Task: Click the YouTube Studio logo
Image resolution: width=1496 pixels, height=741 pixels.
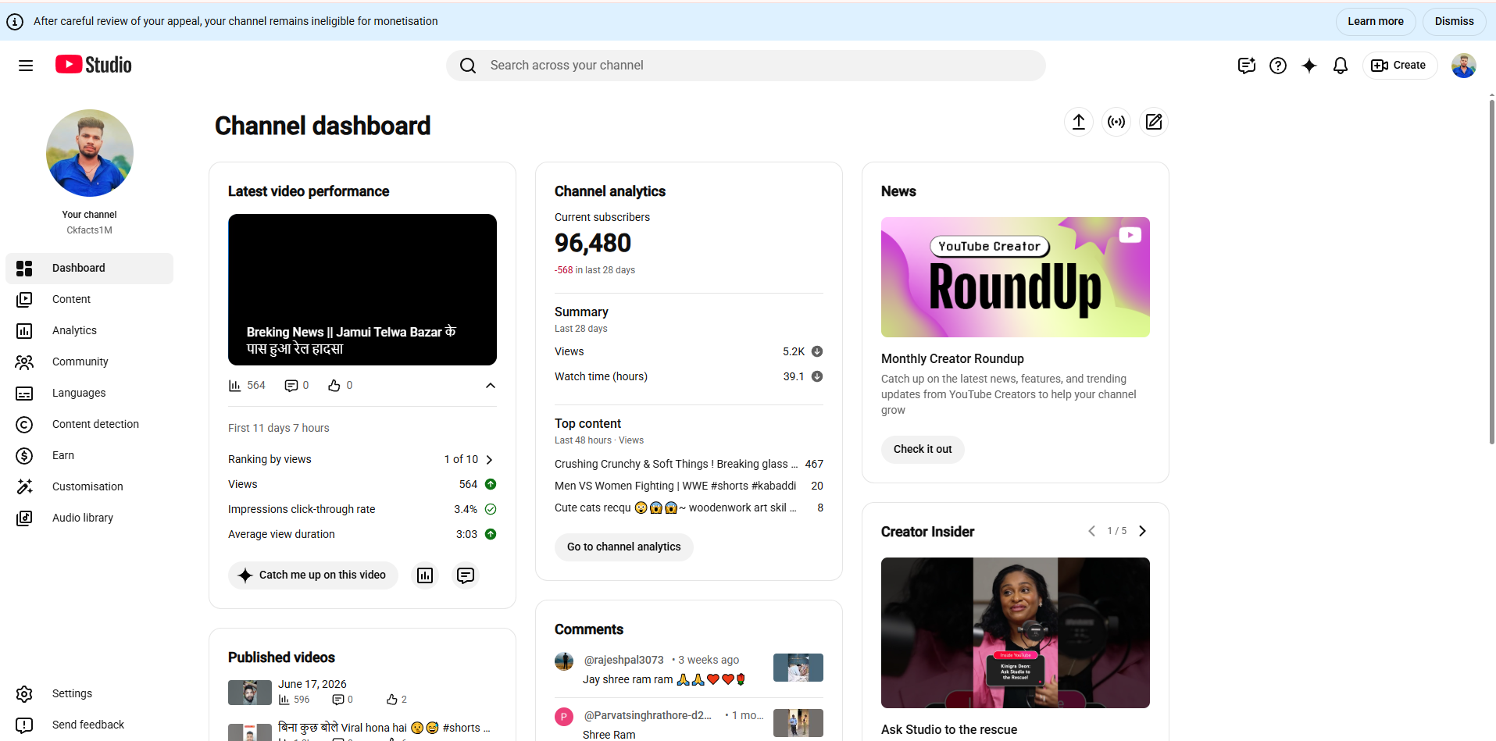Action: [x=94, y=65]
